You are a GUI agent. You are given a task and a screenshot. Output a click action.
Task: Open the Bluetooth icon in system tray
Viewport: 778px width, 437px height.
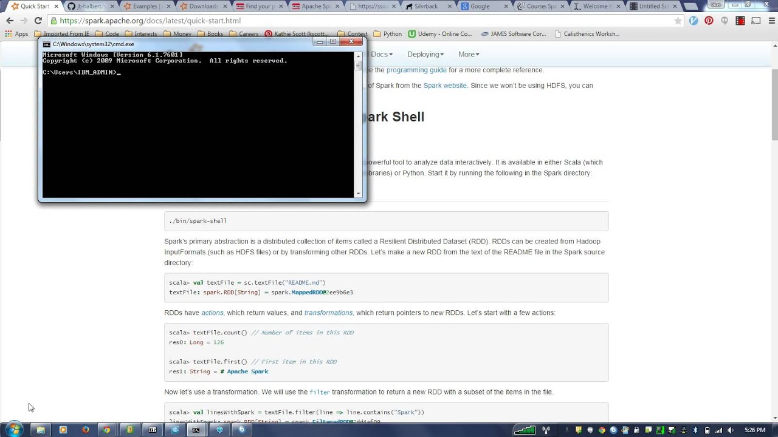(x=695, y=430)
